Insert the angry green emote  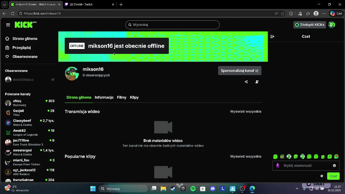point(282,157)
